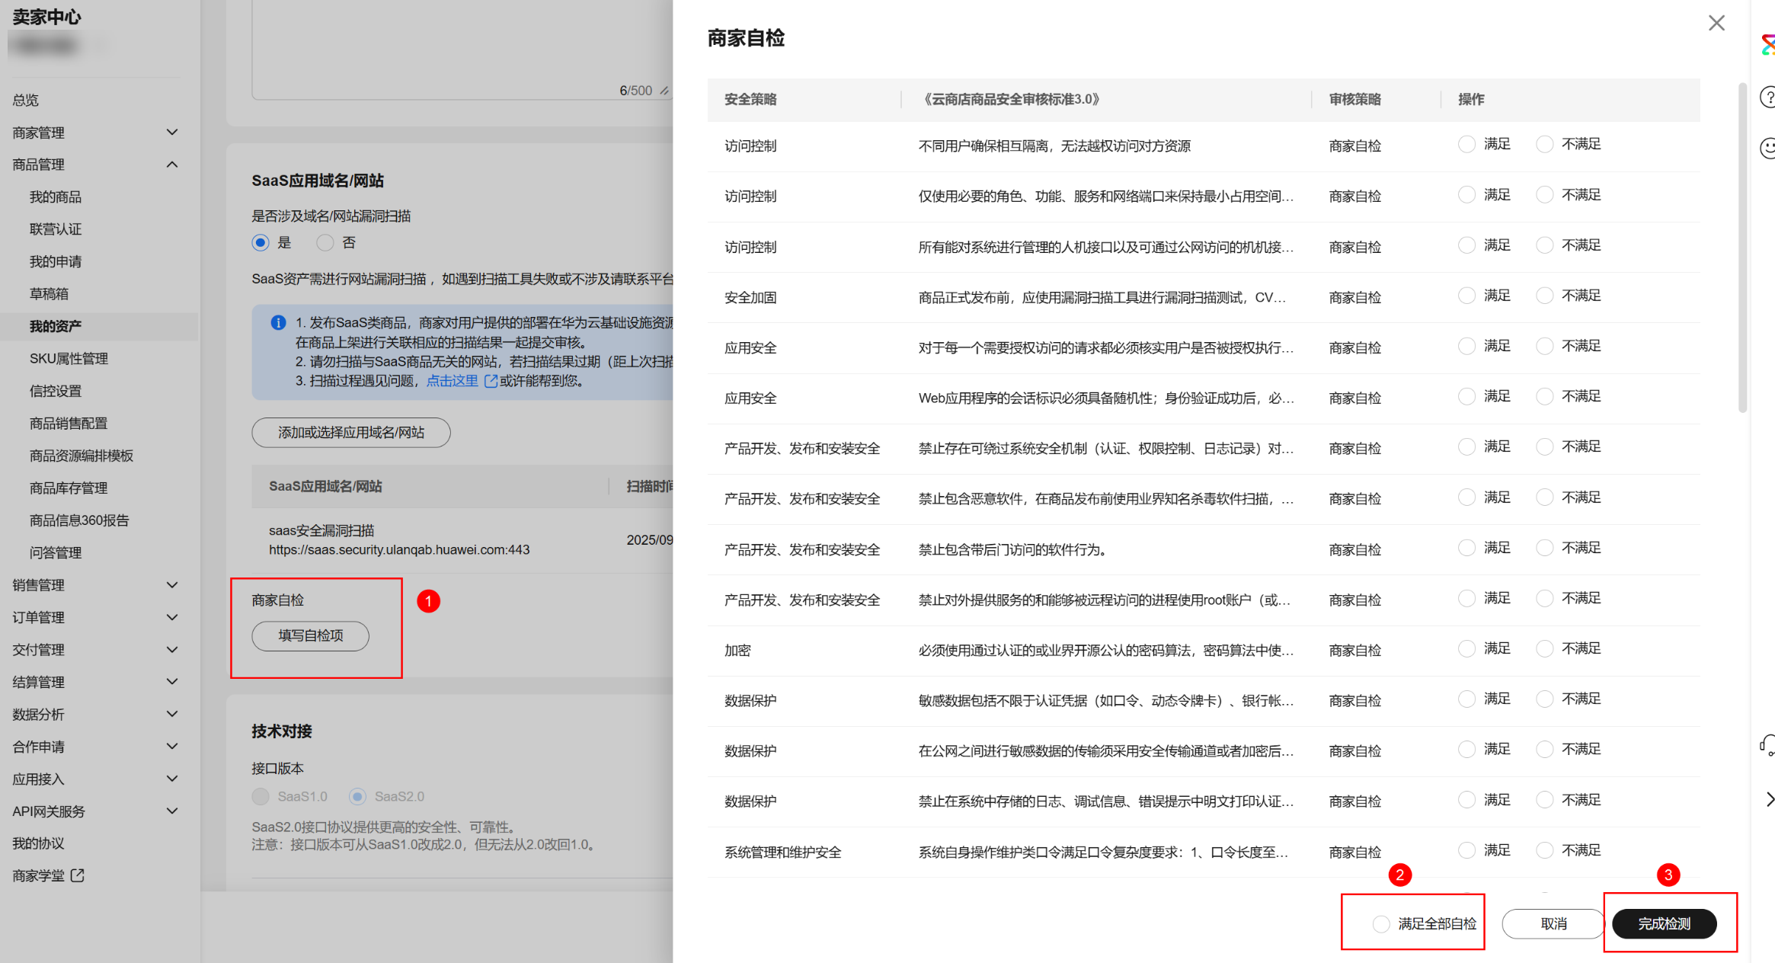Image resolution: width=1775 pixels, height=963 pixels.
Task: Collapse the right sidebar arrow icon
Action: [x=1769, y=798]
